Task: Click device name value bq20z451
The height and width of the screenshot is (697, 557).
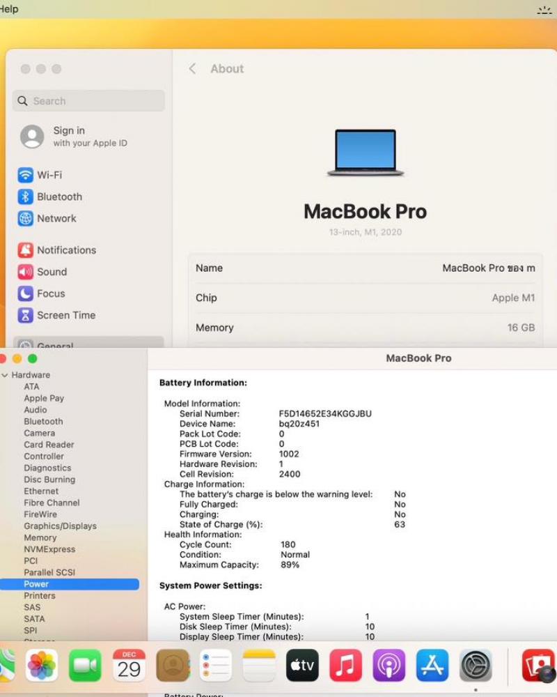Action: click(299, 424)
